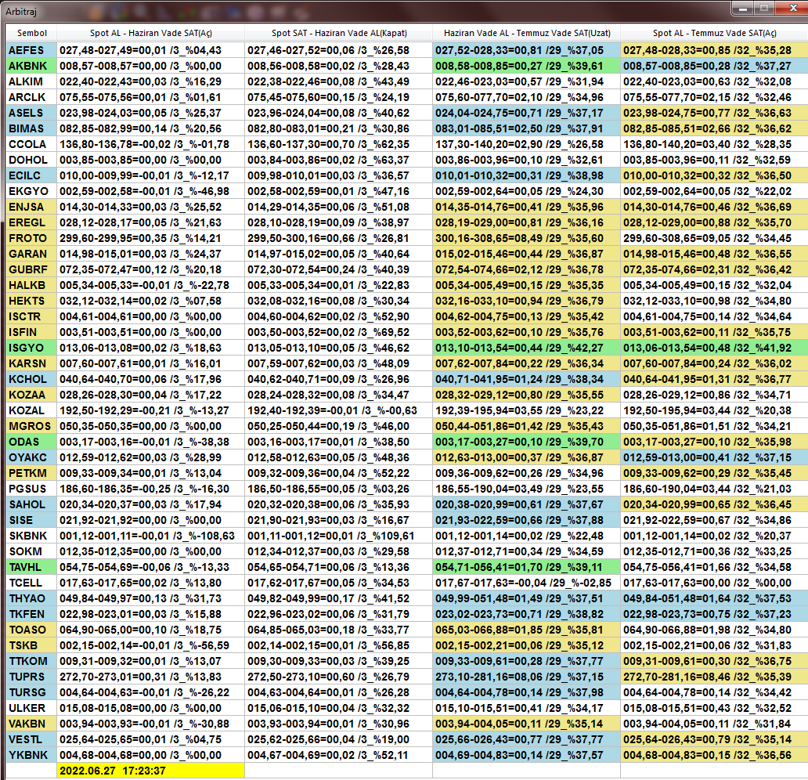Click CCOLA value 136,80-136,78=-00,02 /3_%-01,78
The width and height of the screenshot is (808, 780).
(150, 144)
